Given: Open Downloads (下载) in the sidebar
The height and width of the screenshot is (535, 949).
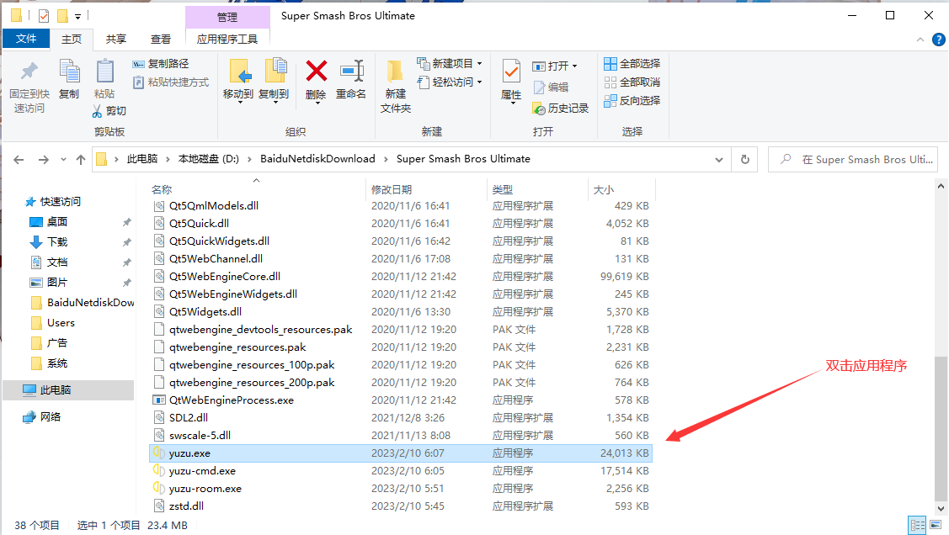Looking at the screenshot, I should pos(57,241).
